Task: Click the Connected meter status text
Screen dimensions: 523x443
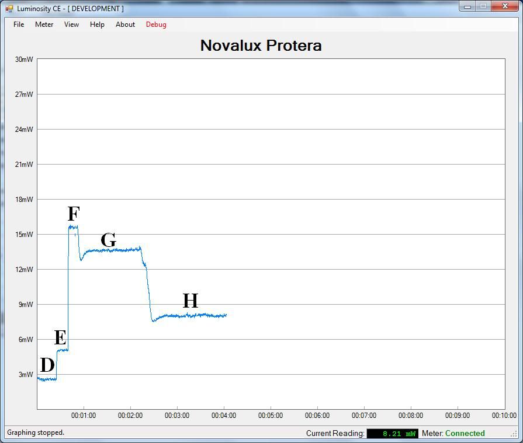Action: coord(465,433)
